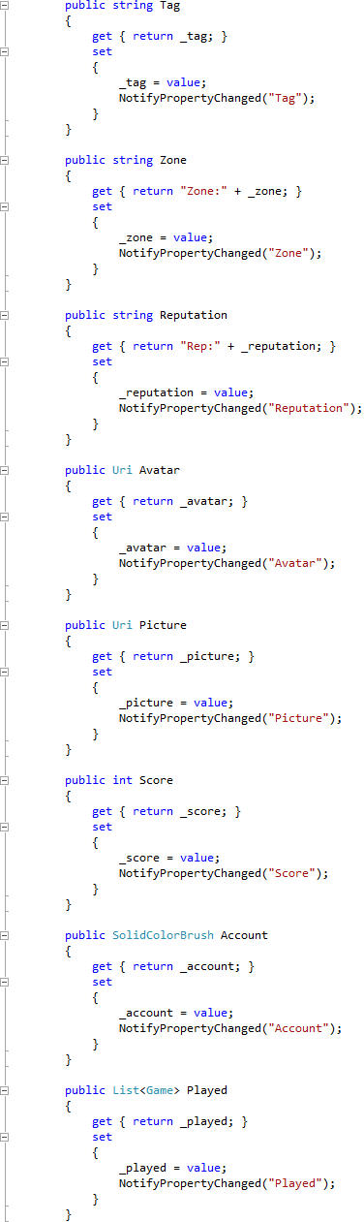Screen dimensions: 364x1222
Task: Collapse the Tag property's set block
Action: pos(5,51)
